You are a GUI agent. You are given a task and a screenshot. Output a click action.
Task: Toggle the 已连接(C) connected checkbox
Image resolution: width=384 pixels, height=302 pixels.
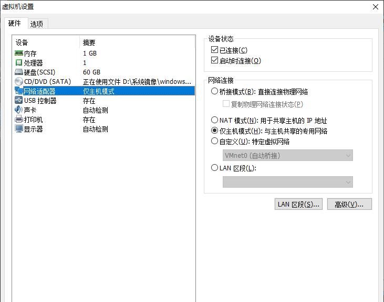[214, 50]
